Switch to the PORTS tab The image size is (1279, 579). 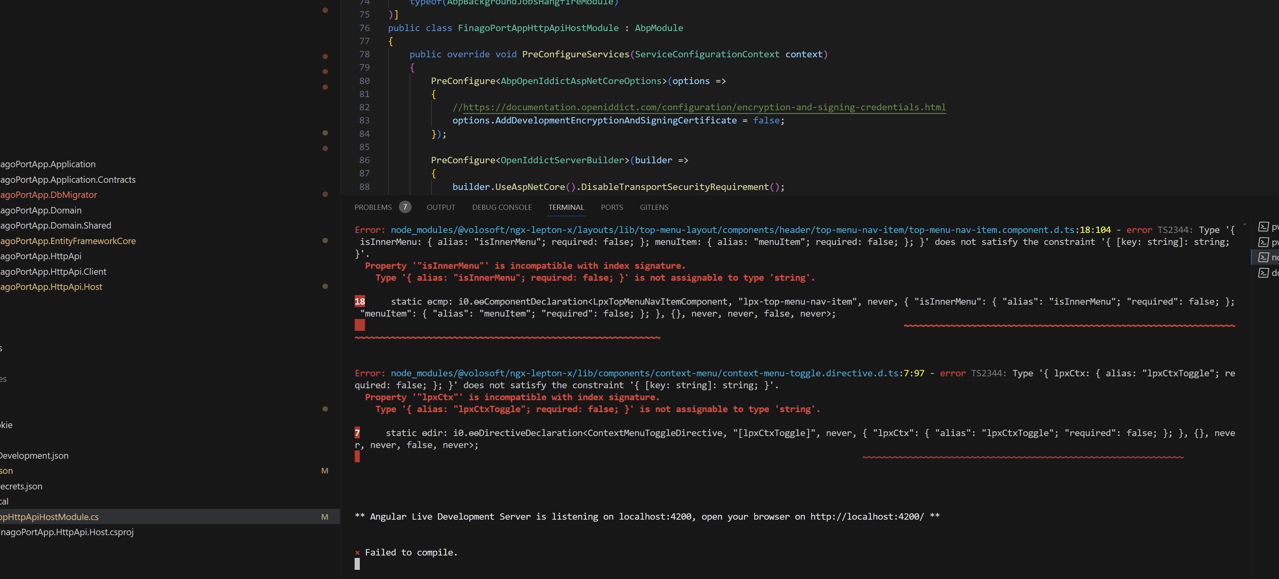click(612, 207)
